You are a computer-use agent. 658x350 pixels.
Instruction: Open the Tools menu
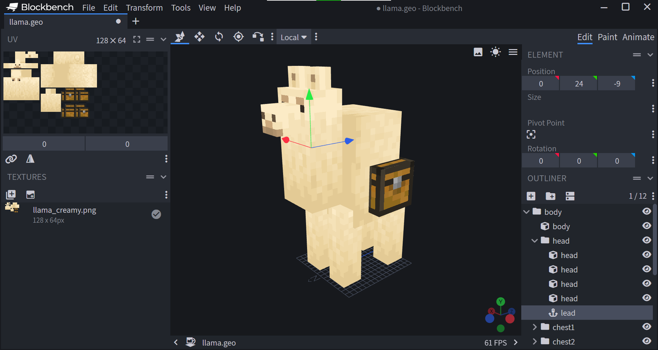[181, 8]
